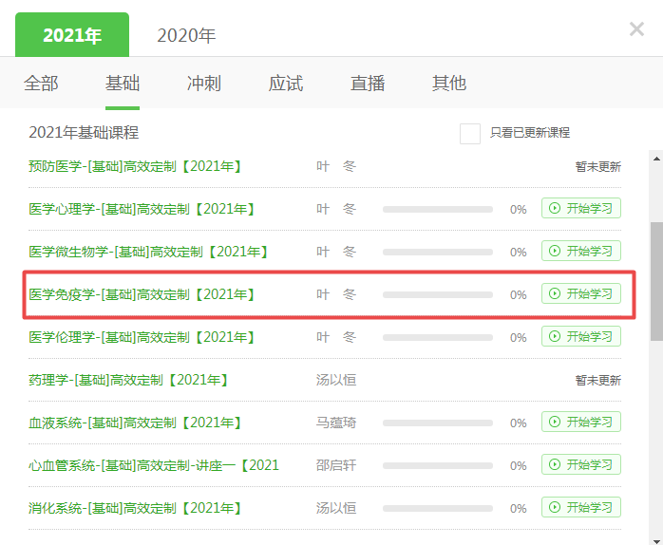Click play icon in 医学免疫学 row
Screen dimensions: 663x545
click(x=554, y=294)
